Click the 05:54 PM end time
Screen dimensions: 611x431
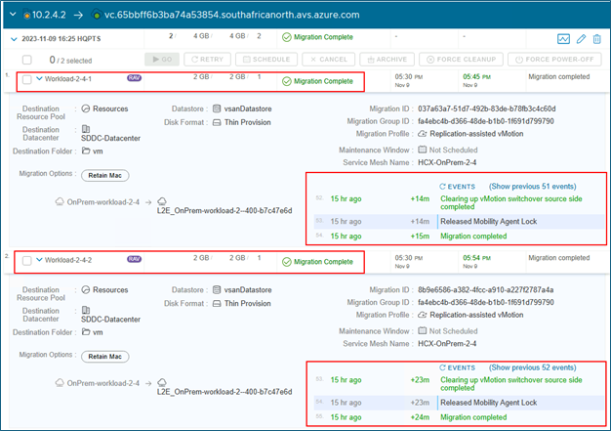click(476, 258)
